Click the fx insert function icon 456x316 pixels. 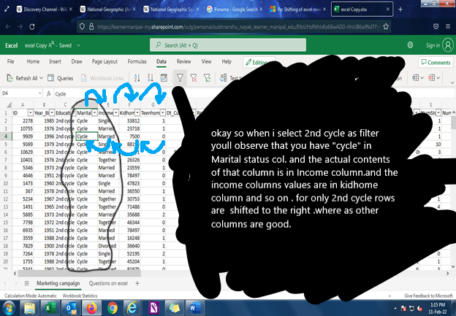(48, 93)
